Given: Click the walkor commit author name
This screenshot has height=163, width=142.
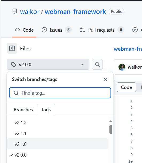Looking at the screenshot, I should (x=135, y=67).
